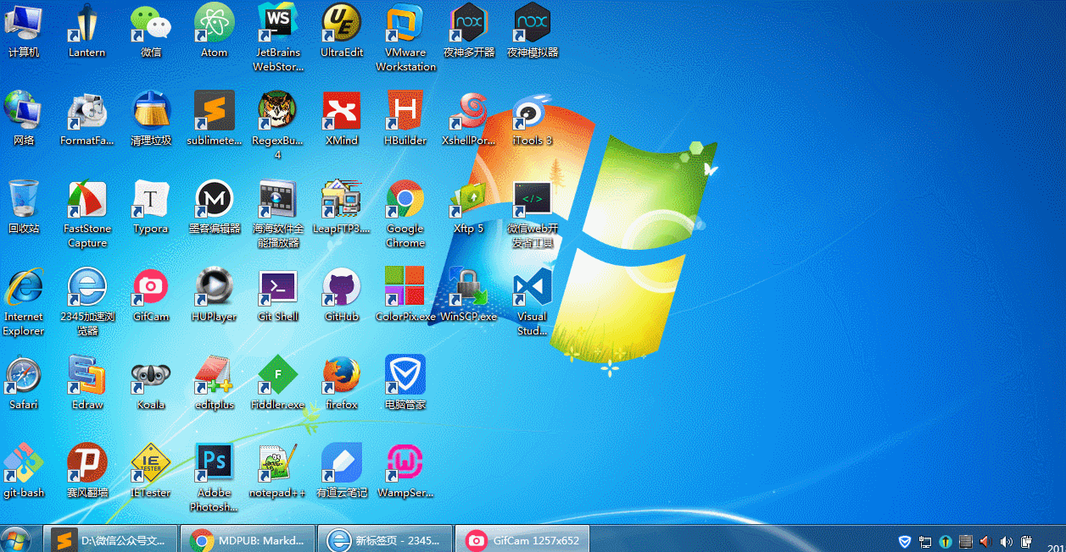Select the editplus shortcut
The image size is (1066, 552).
pos(215,383)
